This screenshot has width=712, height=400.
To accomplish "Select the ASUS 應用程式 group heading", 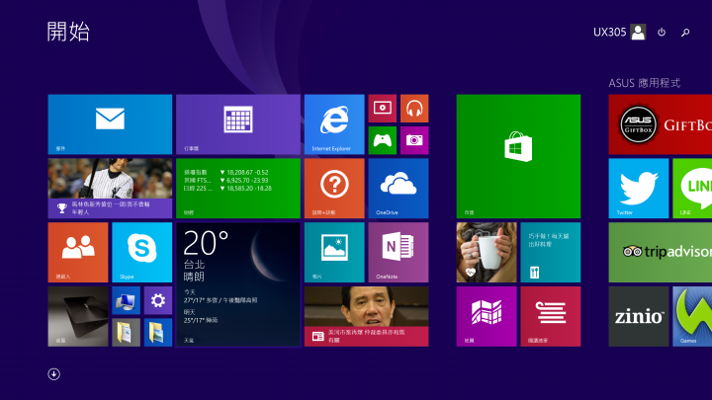I will tap(645, 83).
